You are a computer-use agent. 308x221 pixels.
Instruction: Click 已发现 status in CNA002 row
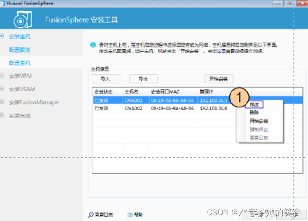(x=101, y=108)
